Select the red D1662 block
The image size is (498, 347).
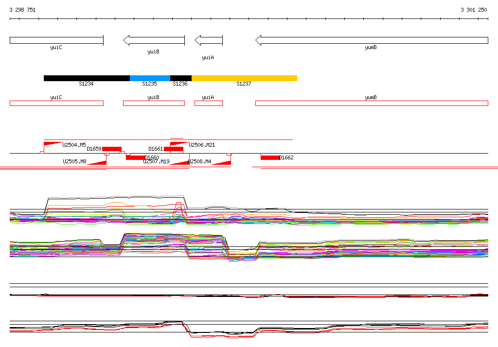(x=270, y=157)
